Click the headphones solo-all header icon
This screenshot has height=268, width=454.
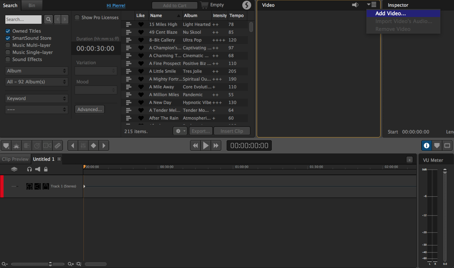pos(29,169)
